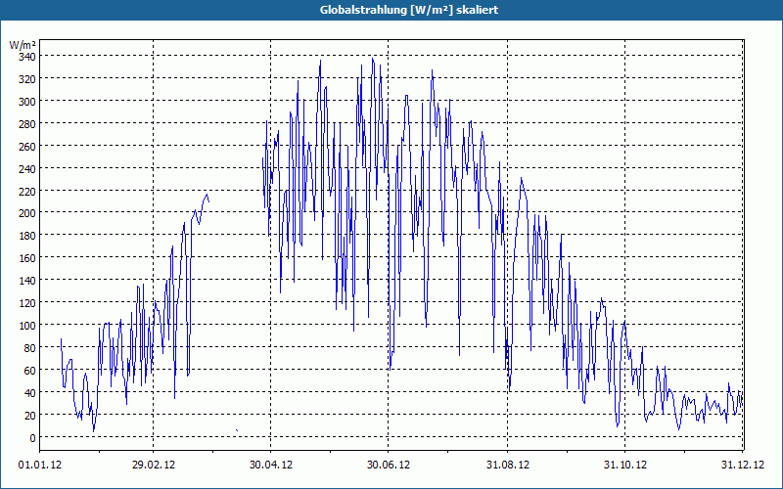Click the 80 y-axis label
This screenshot has width=783, height=489.
click(29, 348)
